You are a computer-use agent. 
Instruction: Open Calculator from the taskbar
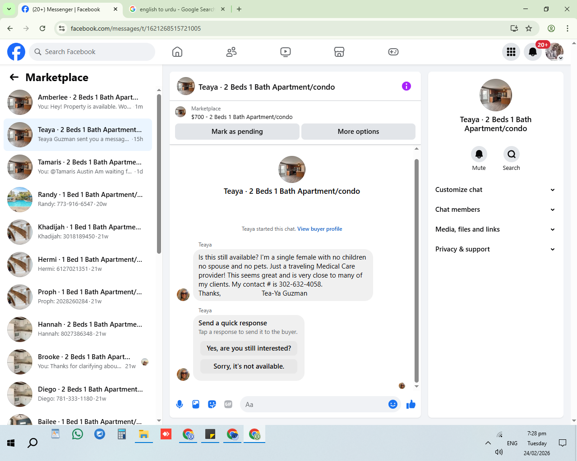[x=122, y=434]
